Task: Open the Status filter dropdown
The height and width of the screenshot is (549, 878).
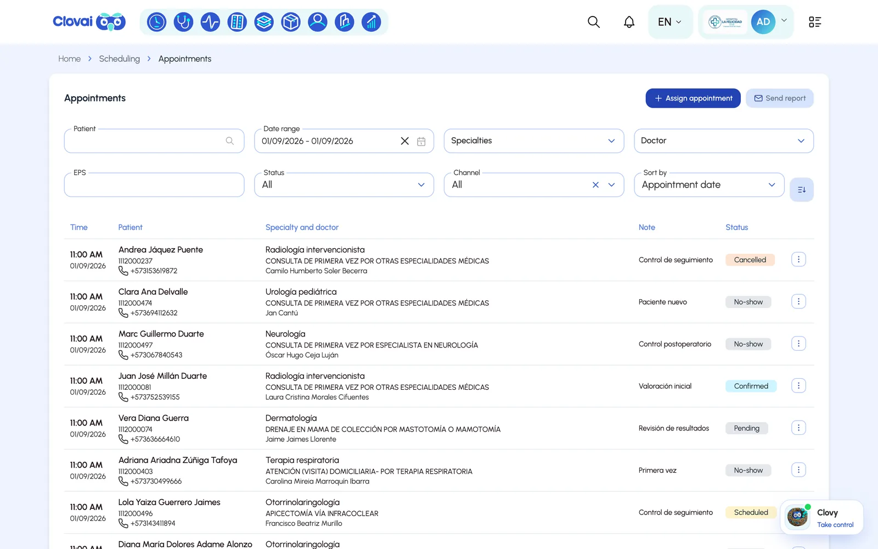Action: (x=344, y=185)
